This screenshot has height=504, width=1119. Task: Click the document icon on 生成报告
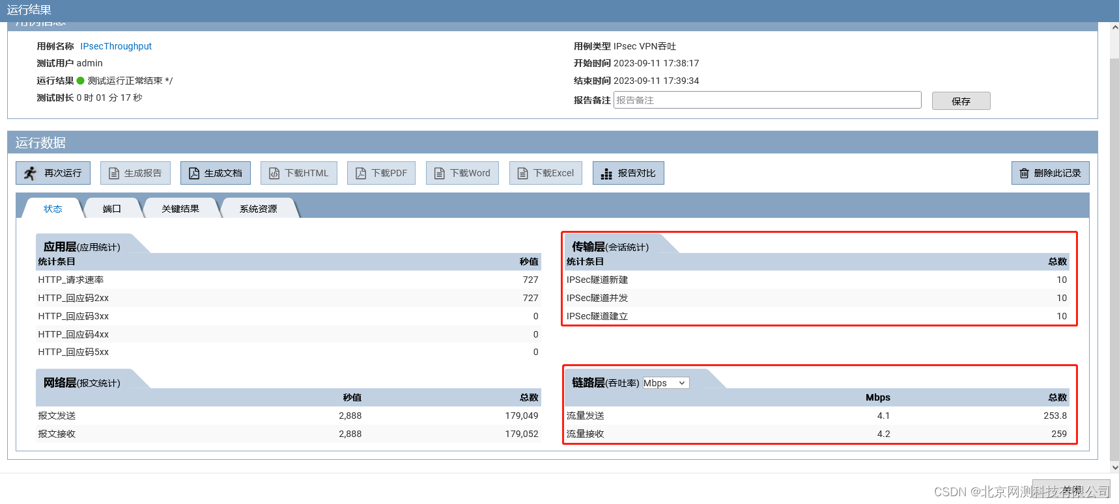(x=114, y=173)
